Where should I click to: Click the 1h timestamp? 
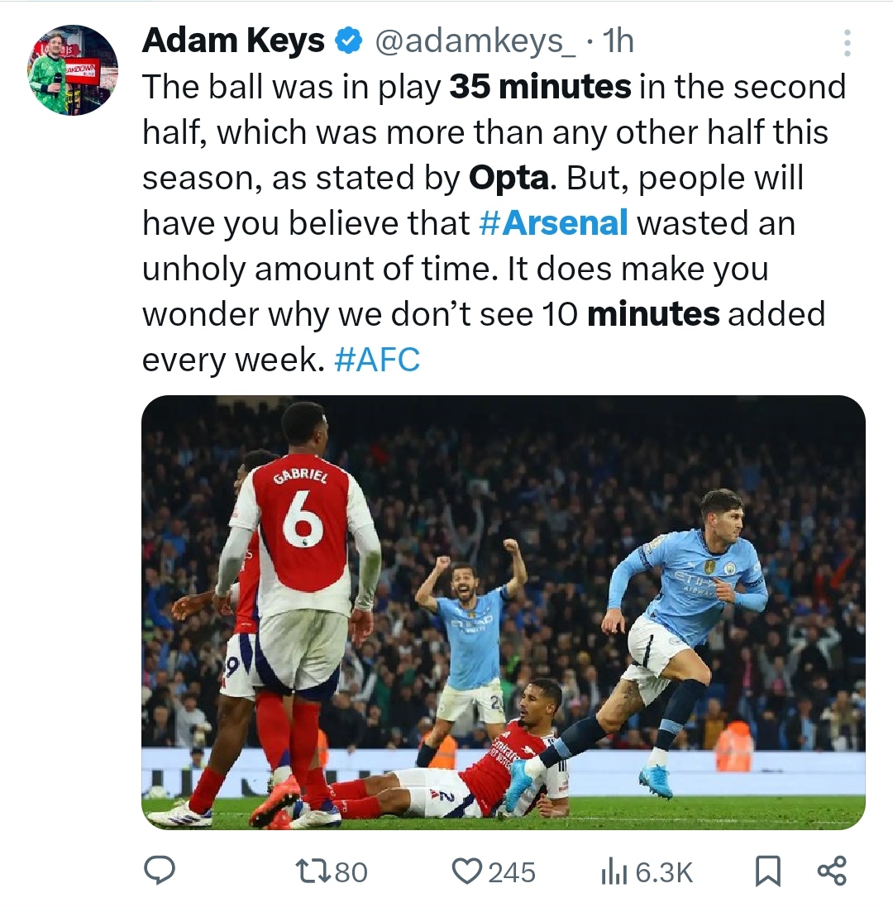tap(618, 41)
